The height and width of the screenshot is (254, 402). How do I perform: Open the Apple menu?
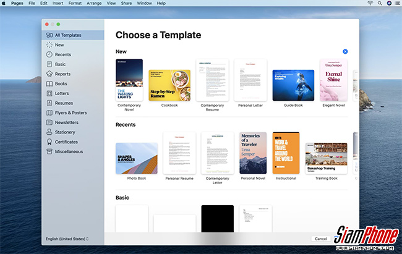pyautogui.click(x=4, y=3)
